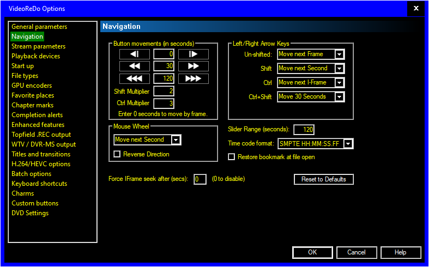Open the Mouse Wheel action dropdown
Screen dimensions: 429x267
176,140
